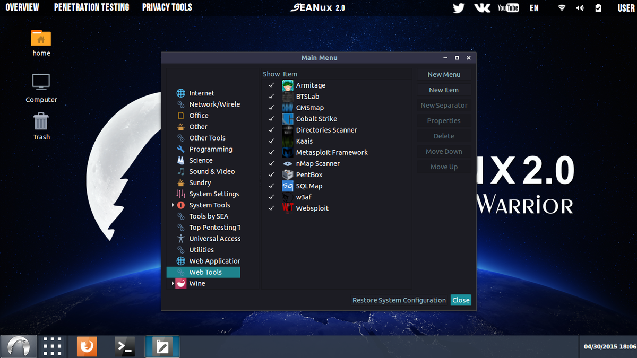This screenshot has width=637, height=358.
Task: Click the menu editor taskbar icon
Action: [162, 347]
